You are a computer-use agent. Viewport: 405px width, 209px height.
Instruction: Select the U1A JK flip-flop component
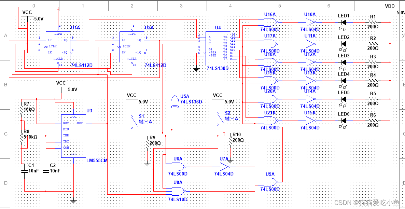click(58, 47)
